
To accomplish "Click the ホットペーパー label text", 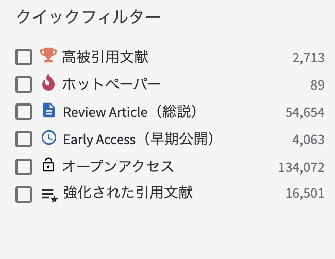I will [112, 84].
